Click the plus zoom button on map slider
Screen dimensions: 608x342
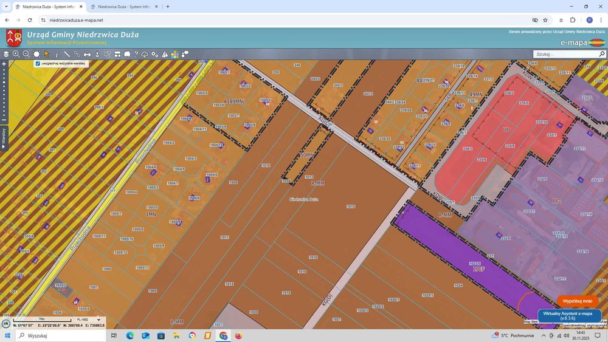tap(4, 64)
